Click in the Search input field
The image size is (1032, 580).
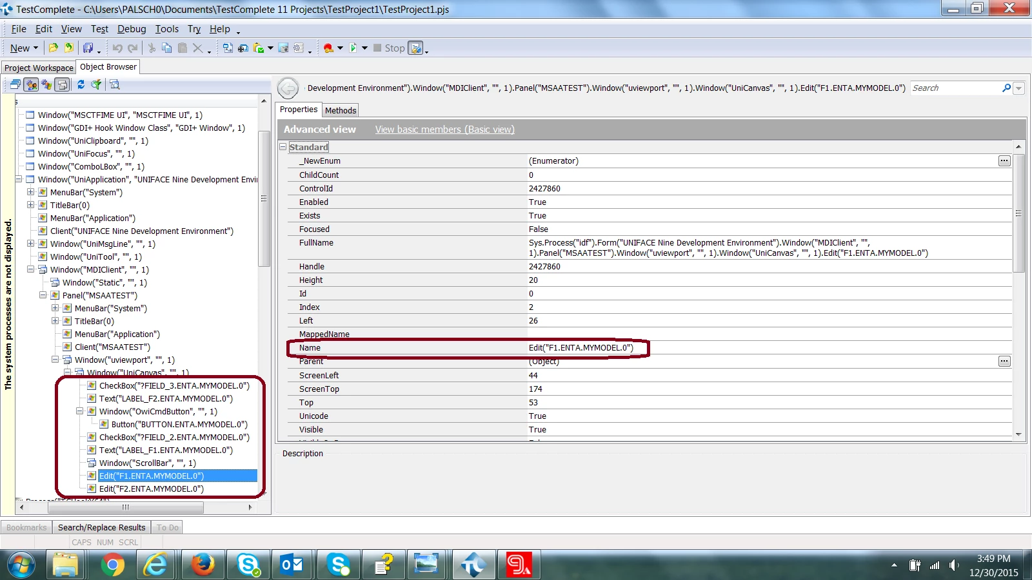(x=955, y=88)
